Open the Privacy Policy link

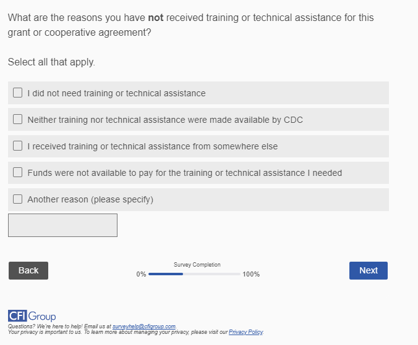[245, 332]
